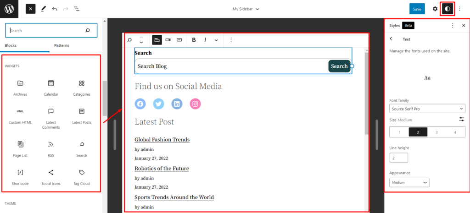The image size is (470, 213).
Task: Insert the Calendar widget block
Action: [51, 87]
